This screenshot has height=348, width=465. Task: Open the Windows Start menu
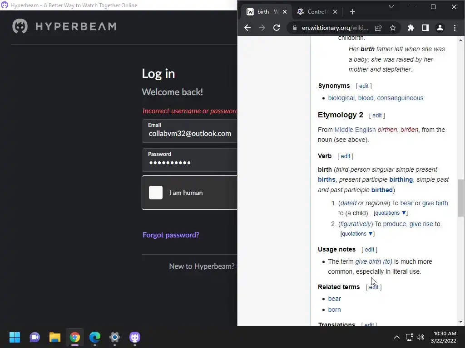(15, 337)
